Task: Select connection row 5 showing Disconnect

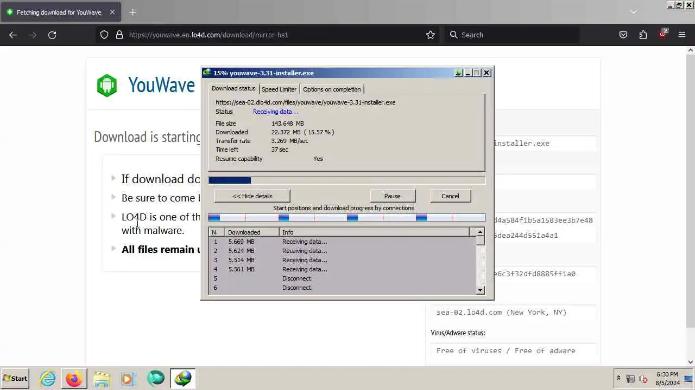Action: 342,278
